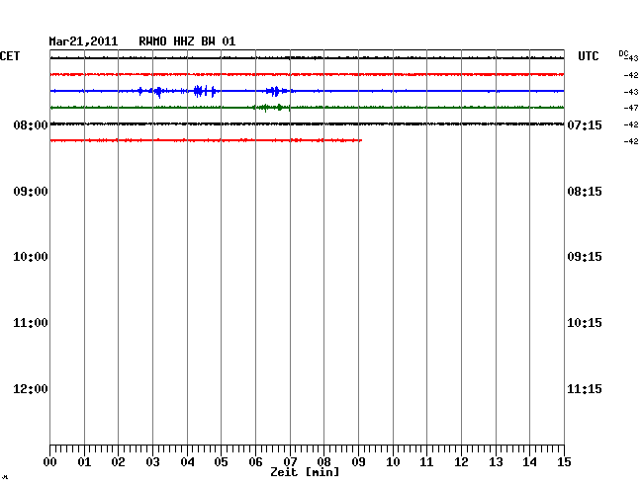
Task: Click minute tick label 04
Action: (x=187, y=462)
